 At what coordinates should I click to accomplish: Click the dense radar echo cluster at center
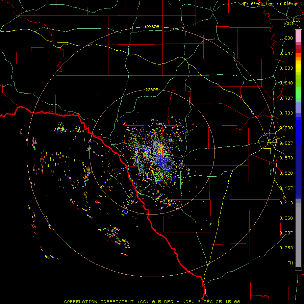click(155, 153)
